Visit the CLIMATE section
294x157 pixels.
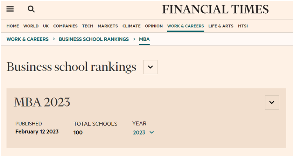click(x=131, y=26)
